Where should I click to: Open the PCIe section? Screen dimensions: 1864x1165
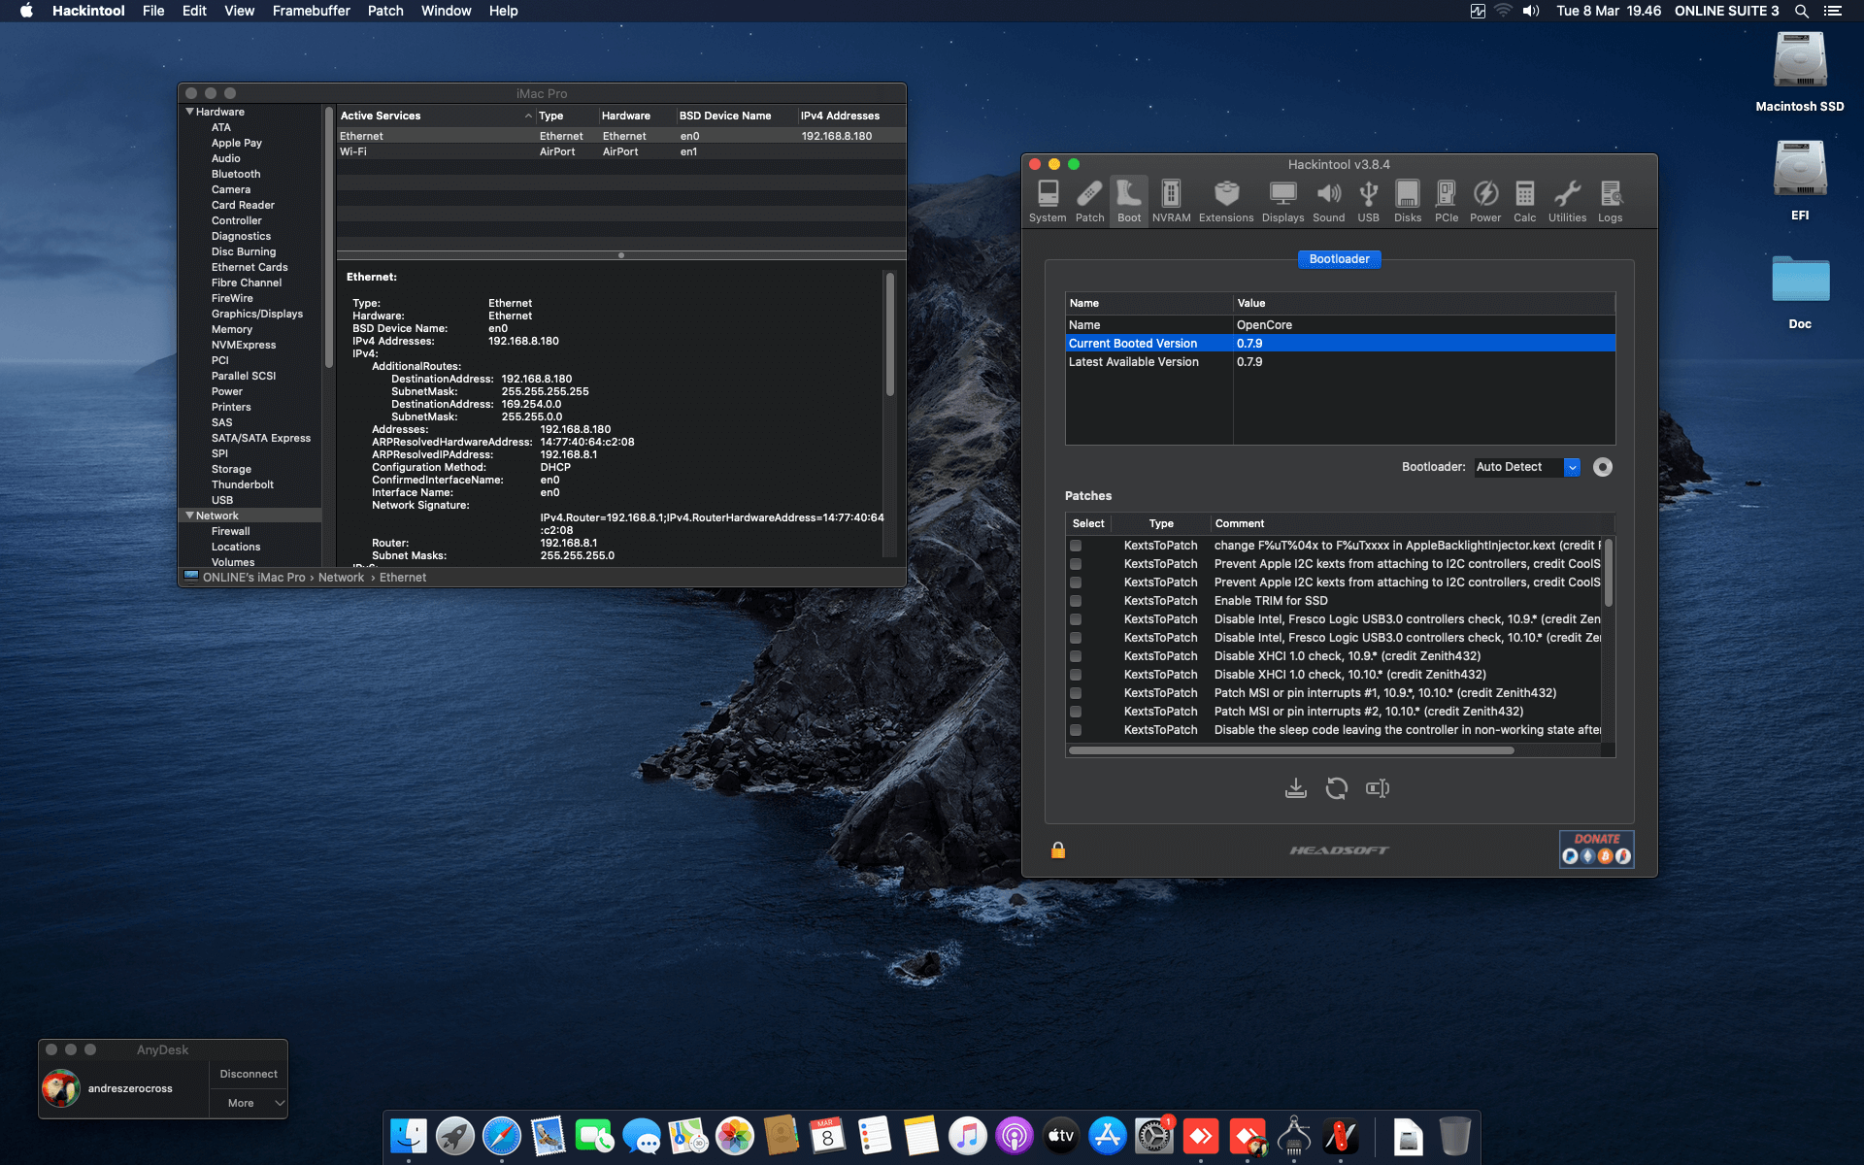[x=1447, y=199]
